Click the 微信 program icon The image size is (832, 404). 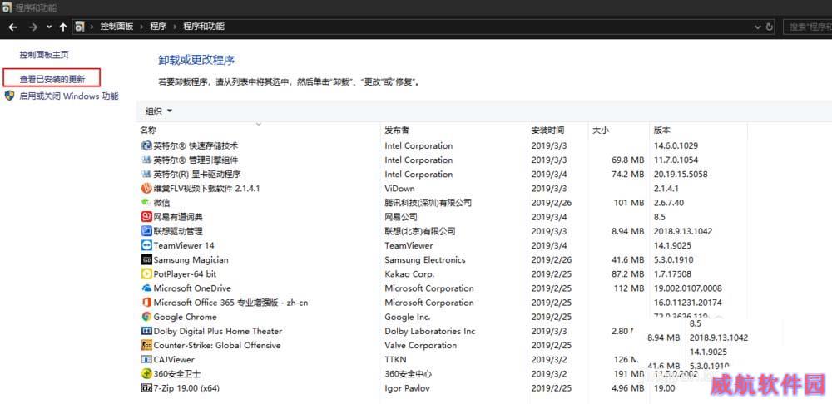tap(146, 203)
